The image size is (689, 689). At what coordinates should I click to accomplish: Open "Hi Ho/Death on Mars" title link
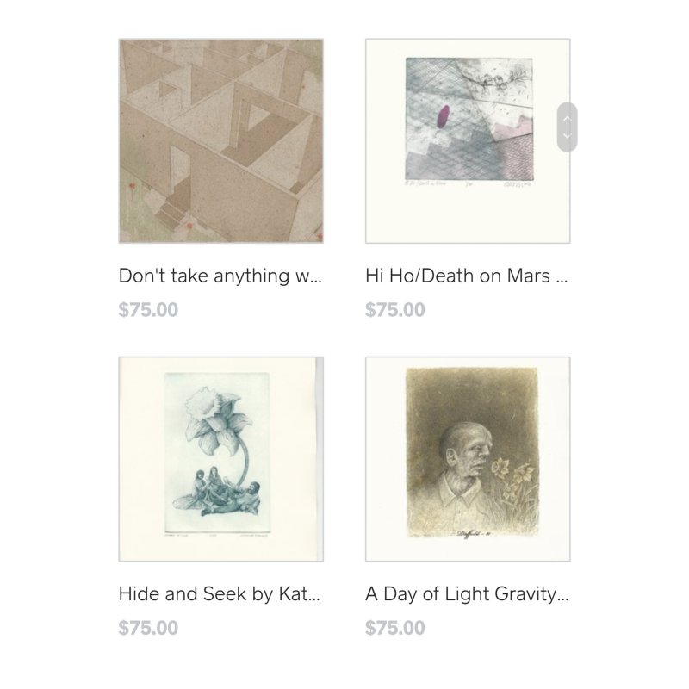pyautogui.click(x=466, y=276)
